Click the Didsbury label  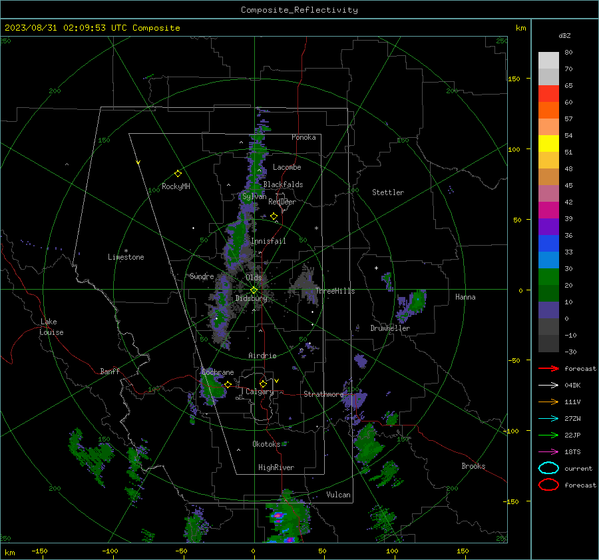(x=251, y=298)
